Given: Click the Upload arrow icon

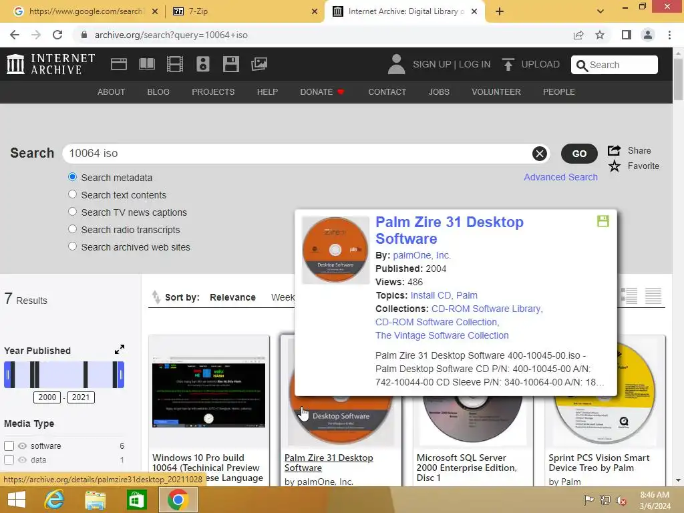Looking at the screenshot, I should (x=508, y=64).
